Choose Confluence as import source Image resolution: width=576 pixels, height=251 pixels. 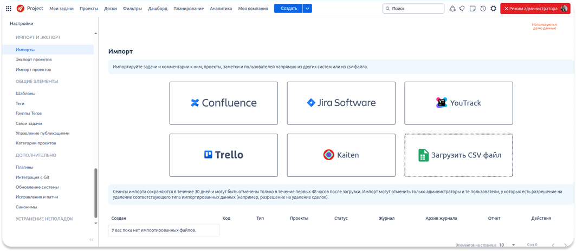point(223,103)
